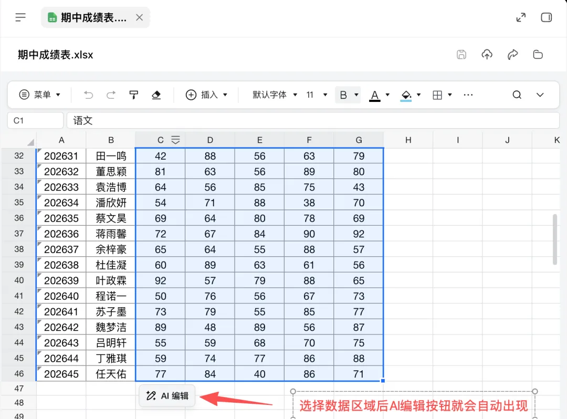Click the vertical scrollbar thumb
Viewport: 567px width, 419px height.
pos(555,239)
